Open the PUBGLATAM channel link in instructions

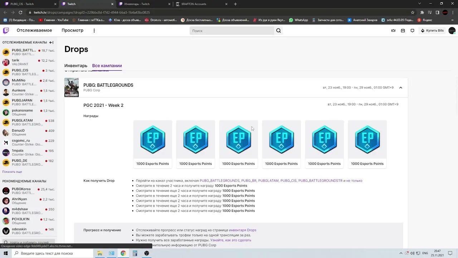click(x=268, y=181)
